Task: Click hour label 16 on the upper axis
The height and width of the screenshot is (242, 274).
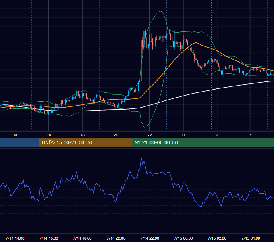Action: (x=49, y=135)
